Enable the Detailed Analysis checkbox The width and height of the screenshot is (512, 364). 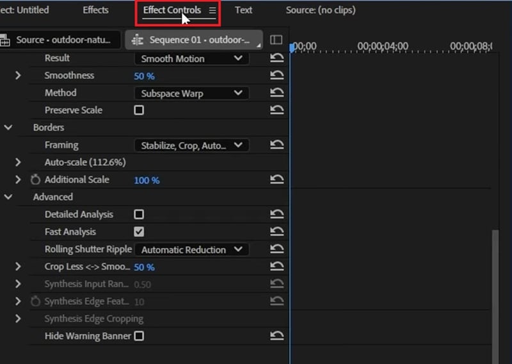[x=139, y=214]
